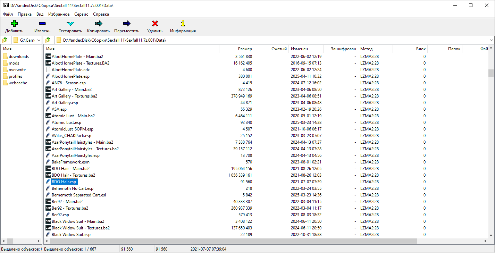495x253 pixels.
Task: Open the Файл menu
Action: [x=8, y=14]
